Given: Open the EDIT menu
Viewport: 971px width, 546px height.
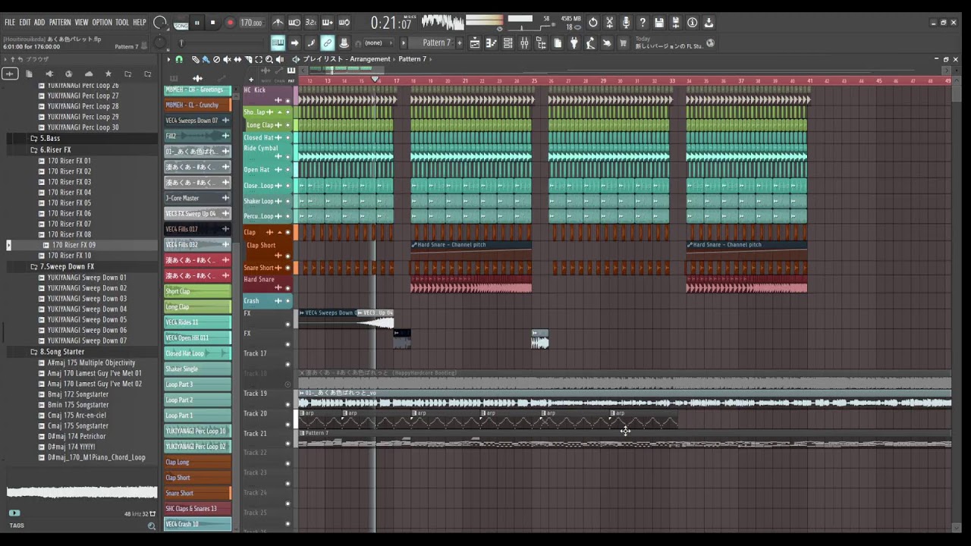Looking at the screenshot, I should point(25,22).
